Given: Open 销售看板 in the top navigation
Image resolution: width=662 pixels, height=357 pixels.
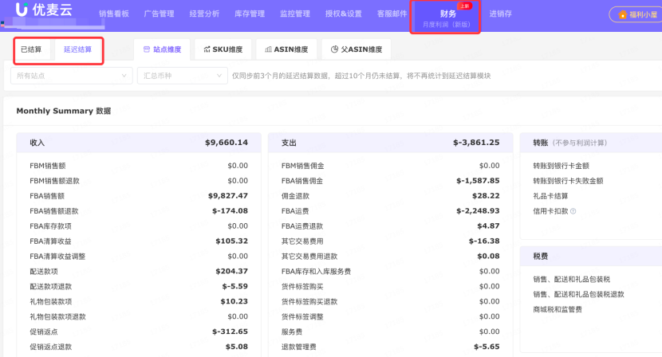Looking at the screenshot, I should [114, 14].
